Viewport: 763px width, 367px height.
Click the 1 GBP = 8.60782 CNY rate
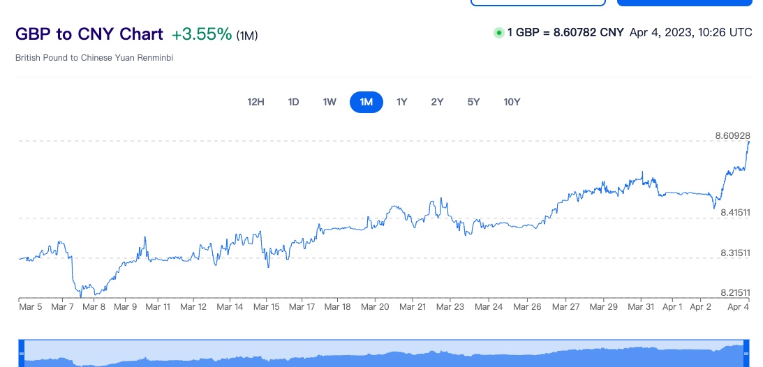coord(565,33)
